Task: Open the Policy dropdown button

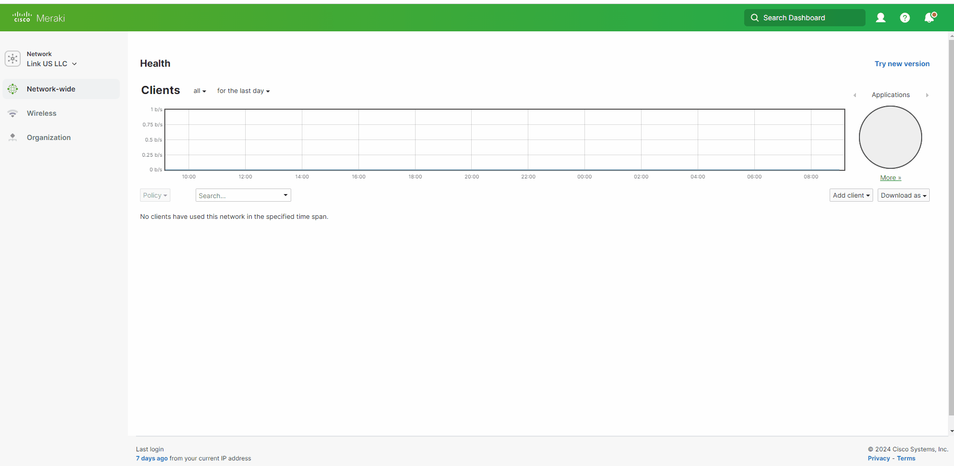Action: click(155, 196)
